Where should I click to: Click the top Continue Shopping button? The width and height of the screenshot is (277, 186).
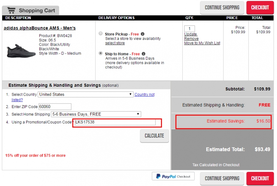click(222, 8)
